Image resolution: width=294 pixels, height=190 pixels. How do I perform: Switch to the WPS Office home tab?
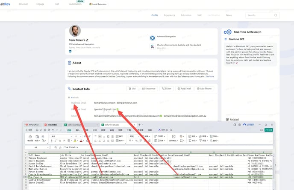[x=32, y=125]
